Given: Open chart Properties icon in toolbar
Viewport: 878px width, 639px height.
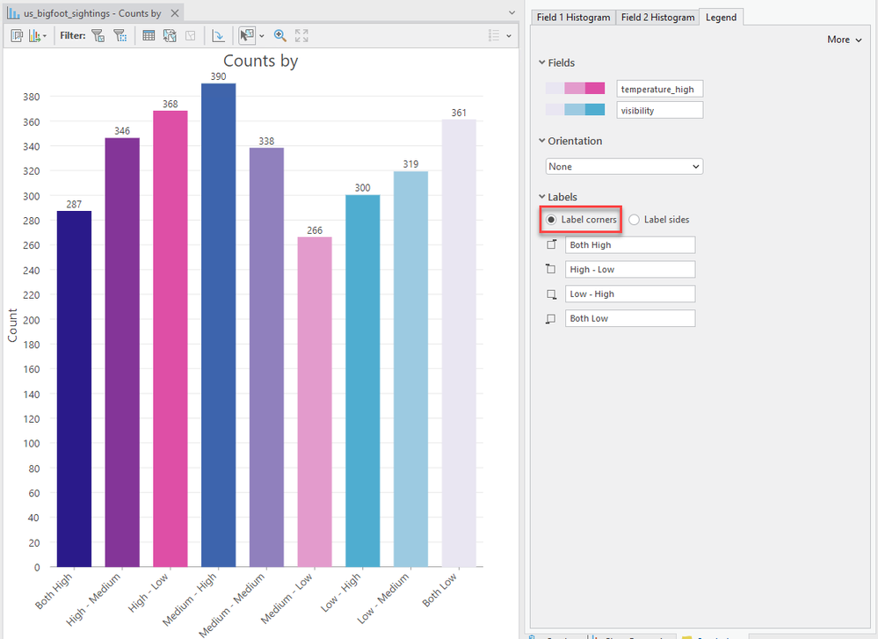Looking at the screenshot, I should point(17,36).
